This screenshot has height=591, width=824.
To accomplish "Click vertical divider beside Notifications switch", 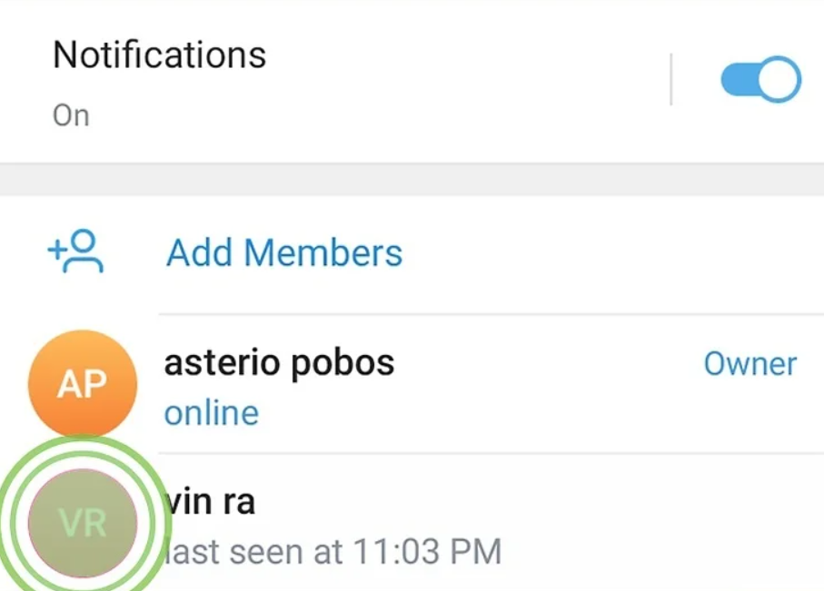I will 670,80.
